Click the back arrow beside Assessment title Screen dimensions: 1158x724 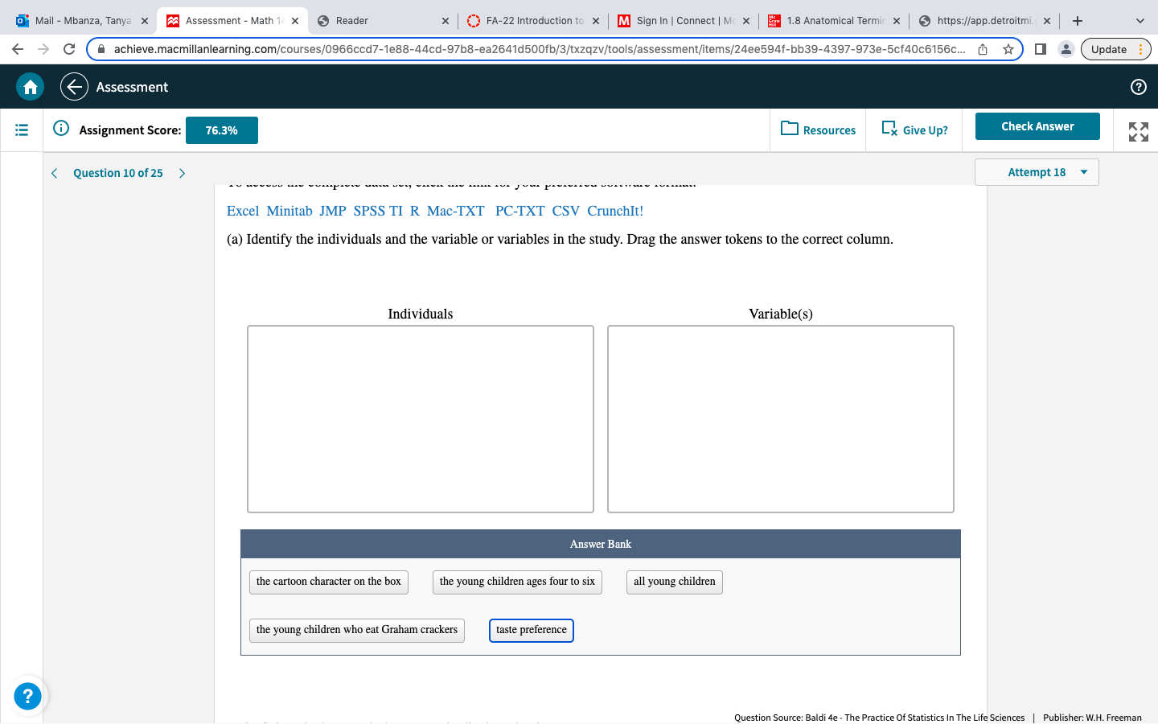[73, 86]
